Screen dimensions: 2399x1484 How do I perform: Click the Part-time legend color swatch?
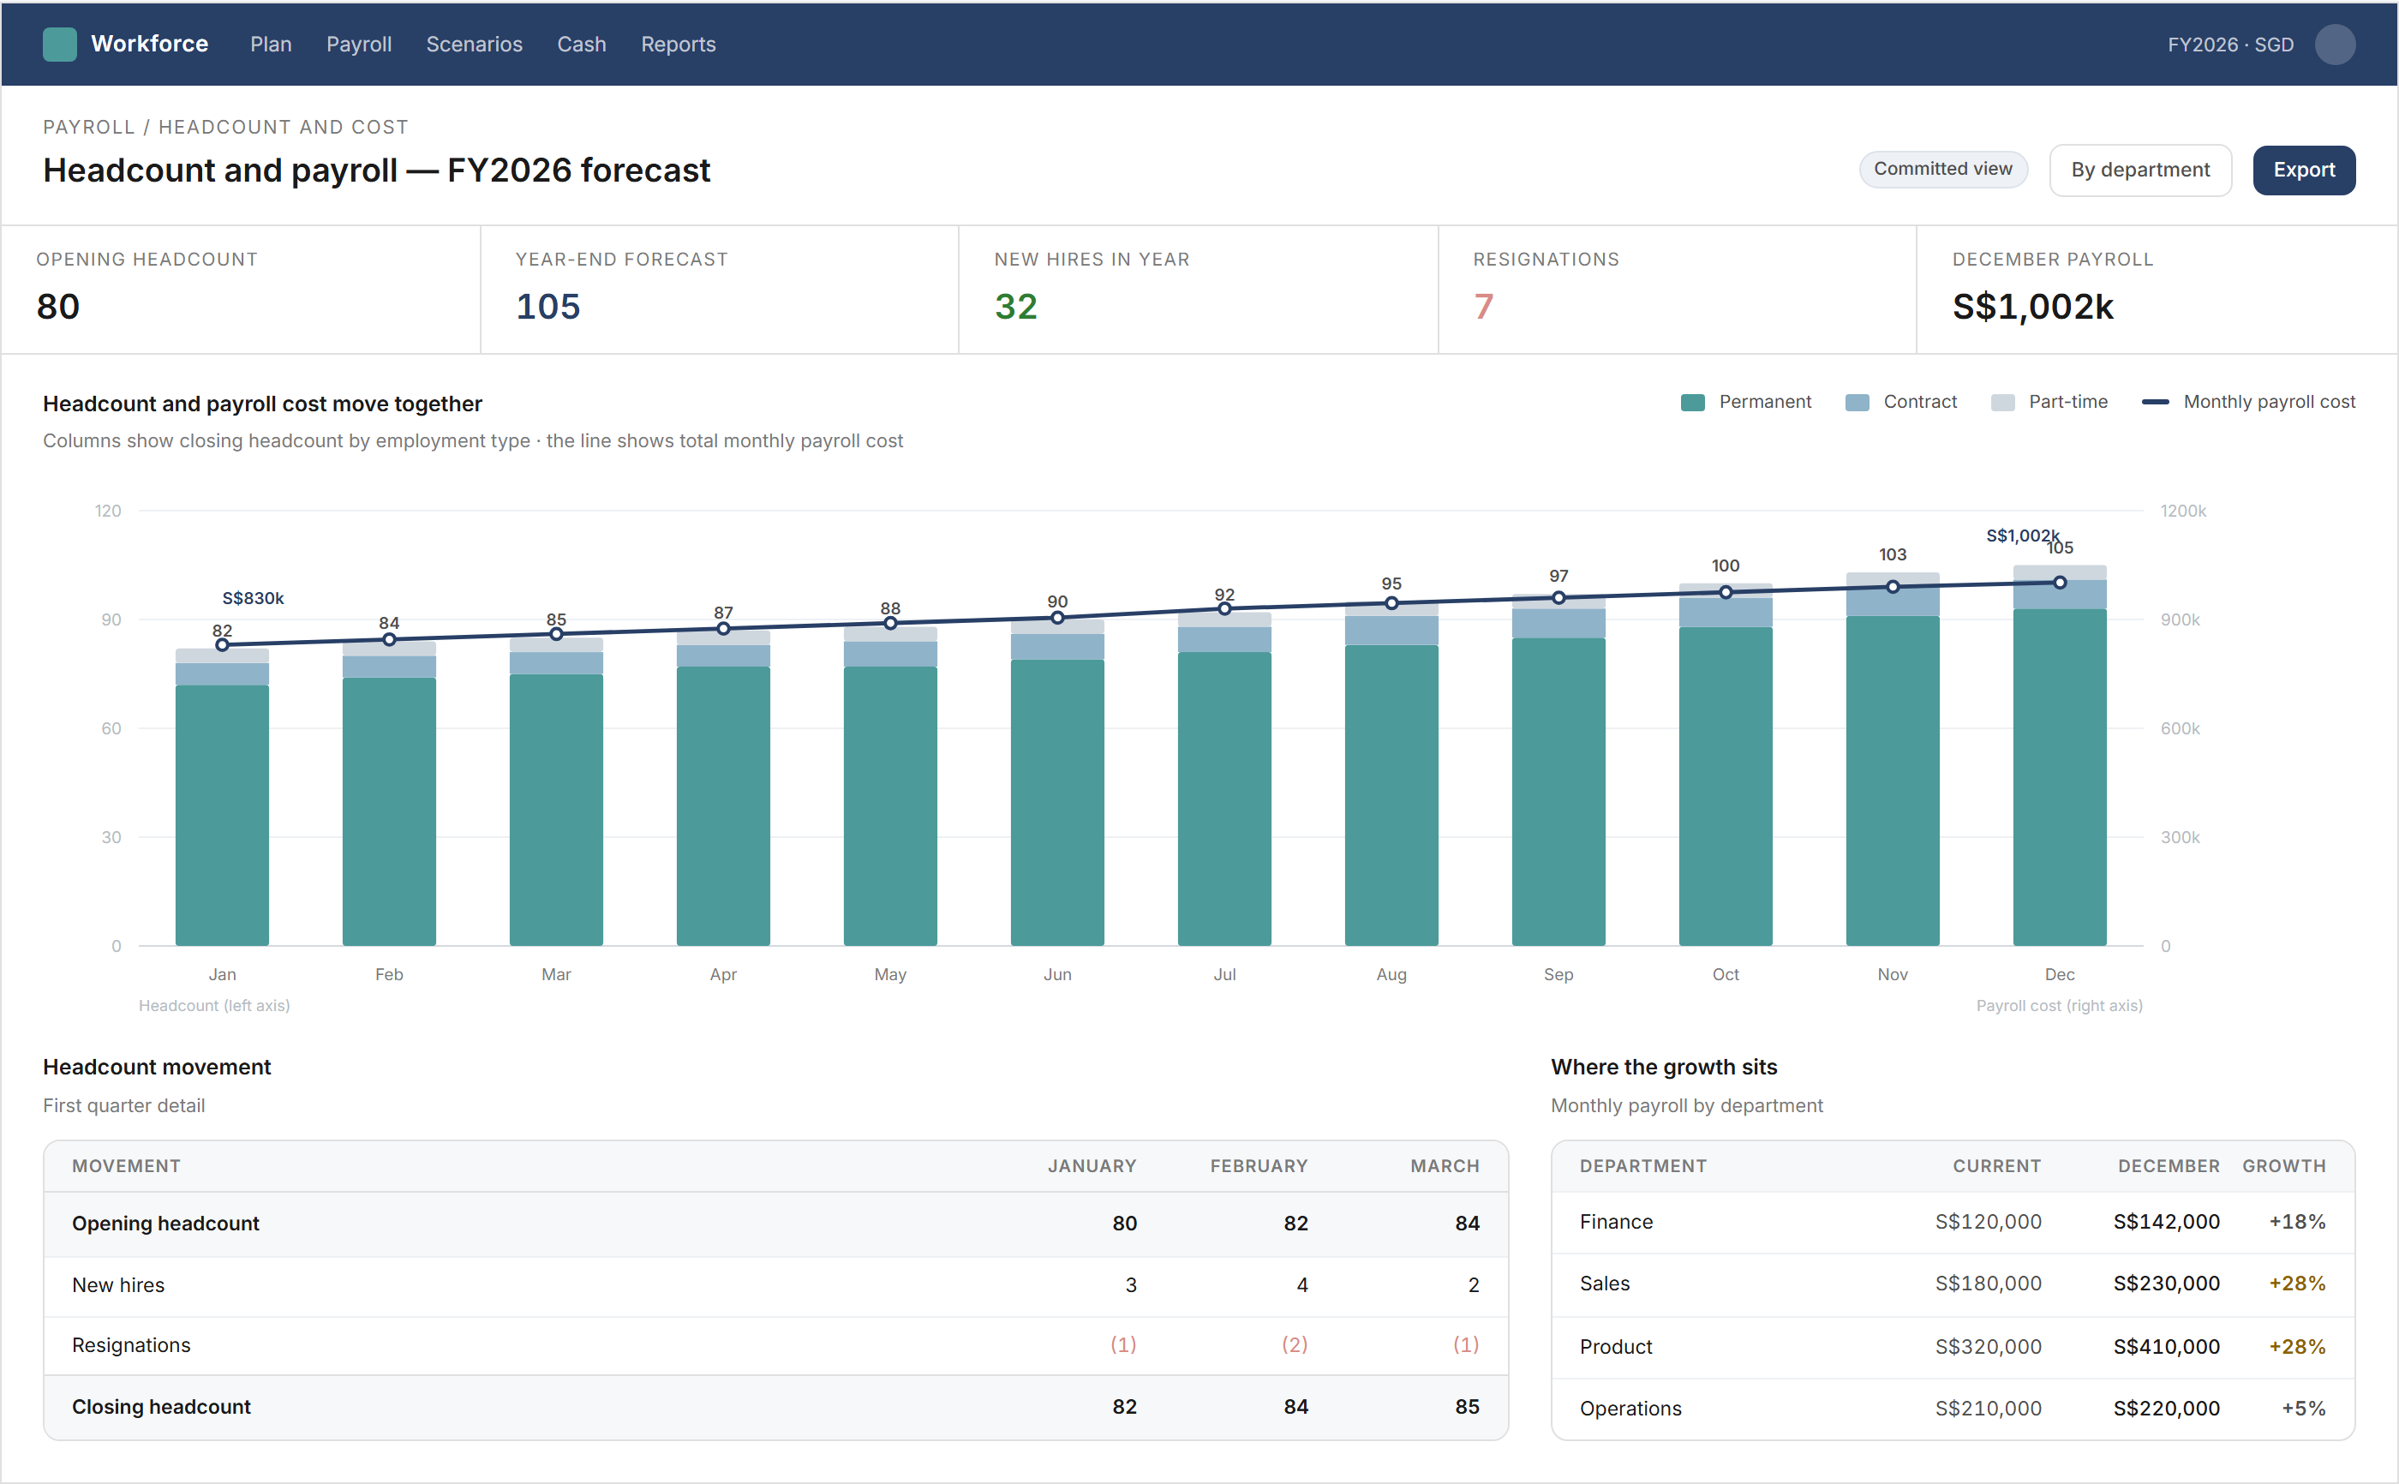click(x=2002, y=403)
